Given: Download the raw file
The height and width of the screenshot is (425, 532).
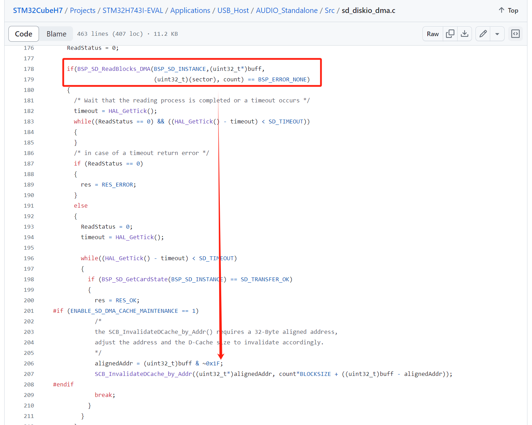Looking at the screenshot, I should 465,34.
